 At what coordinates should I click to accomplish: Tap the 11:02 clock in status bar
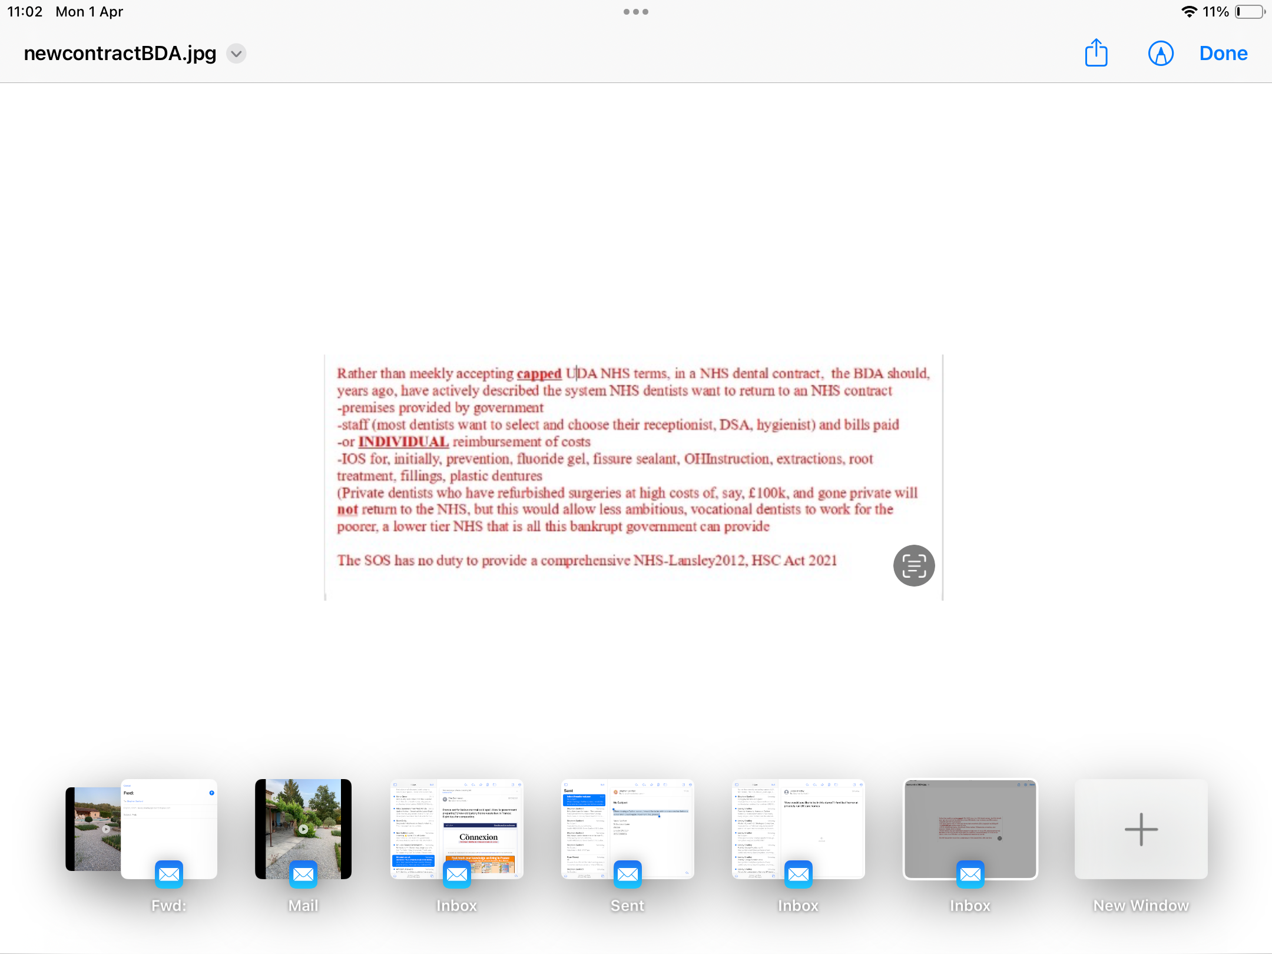tap(25, 12)
